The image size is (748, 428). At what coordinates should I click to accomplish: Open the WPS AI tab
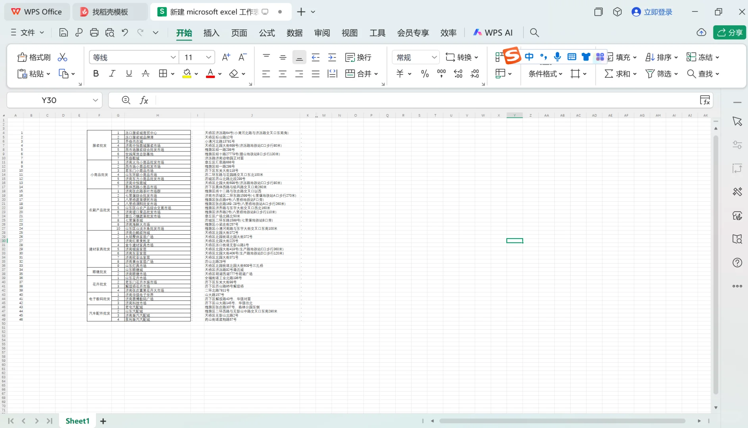(493, 32)
